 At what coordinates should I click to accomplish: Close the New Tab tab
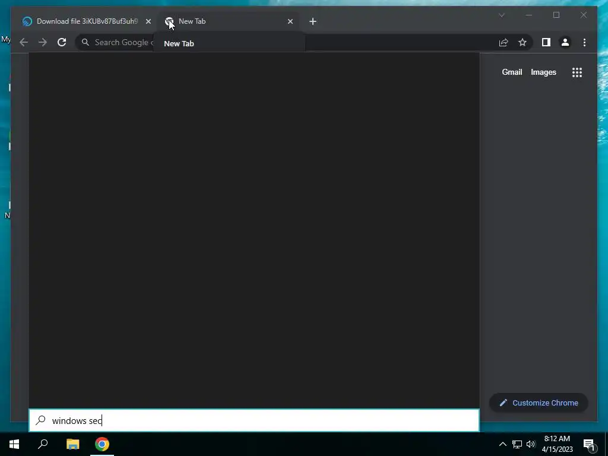[x=290, y=21]
